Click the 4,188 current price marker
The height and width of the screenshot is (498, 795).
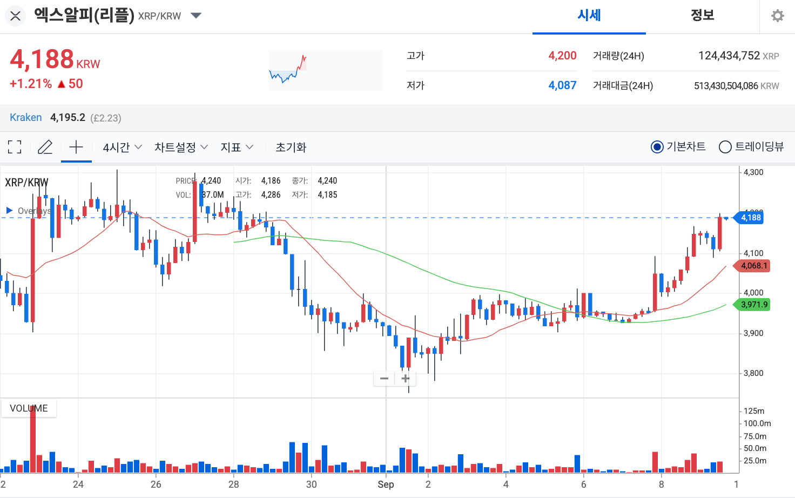point(750,218)
